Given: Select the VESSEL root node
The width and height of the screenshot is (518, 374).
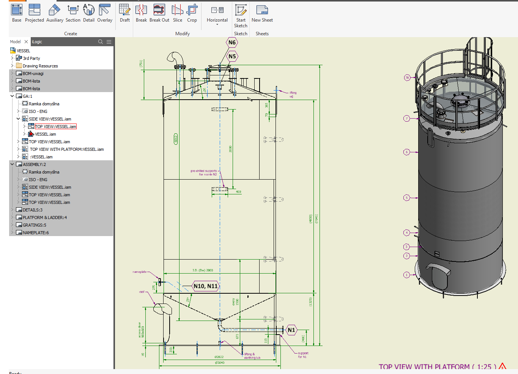Looking at the screenshot, I should click(x=23, y=51).
